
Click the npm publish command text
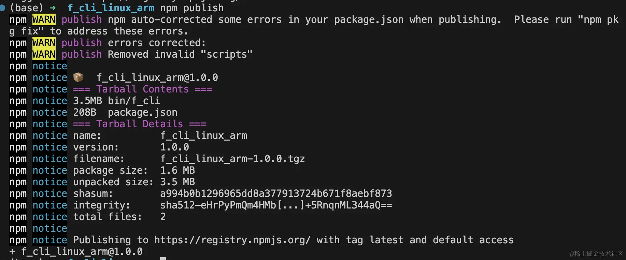click(x=192, y=8)
